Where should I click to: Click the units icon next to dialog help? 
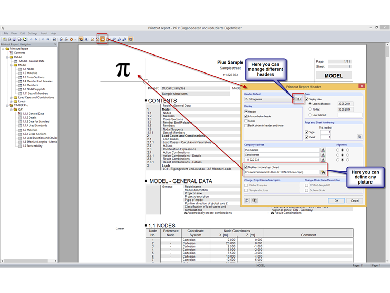coord(255,200)
